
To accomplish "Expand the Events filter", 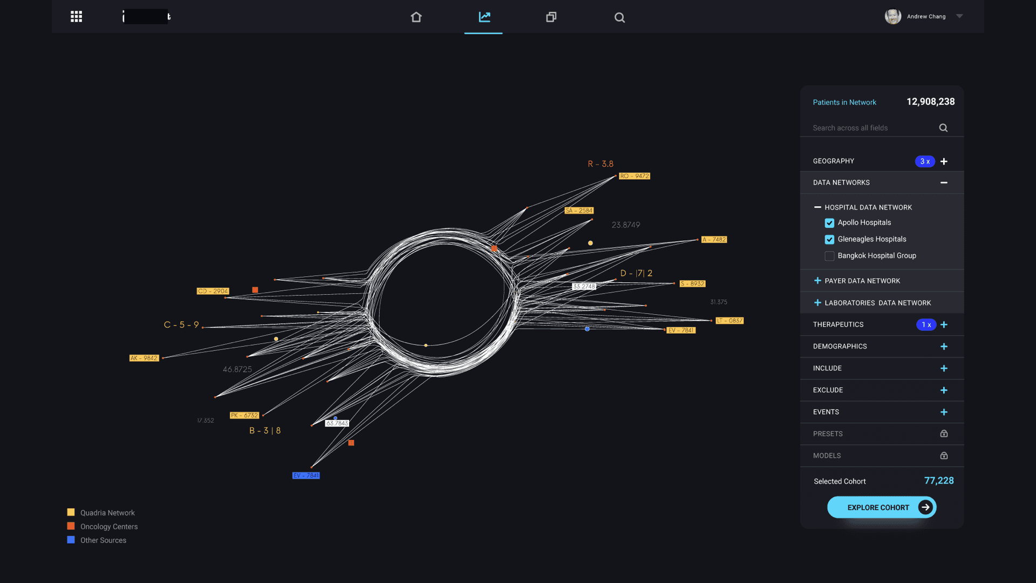I will click(944, 412).
